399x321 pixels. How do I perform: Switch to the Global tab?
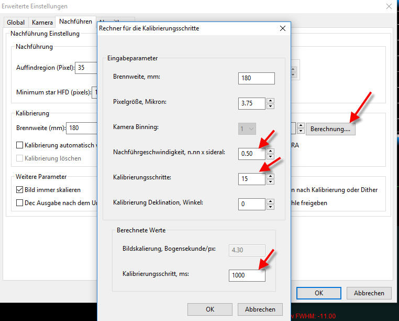pyautogui.click(x=15, y=23)
